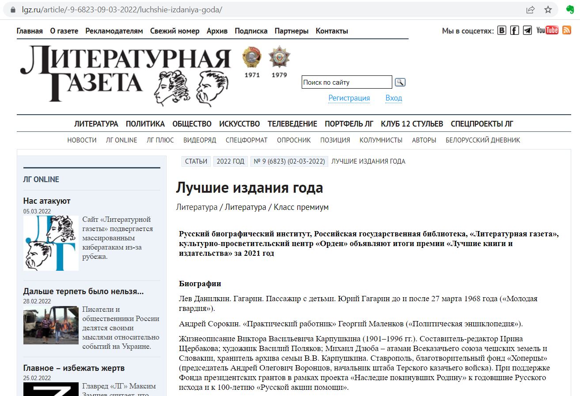580x396 pixels.
Task: Click the СТАТЬИ breadcrumb
Action: tap(196, 161)
